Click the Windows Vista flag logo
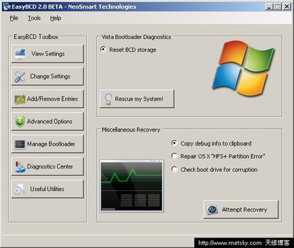Image resolution: width=294 pixels, height=248 pixels. (x=243, y=68)
